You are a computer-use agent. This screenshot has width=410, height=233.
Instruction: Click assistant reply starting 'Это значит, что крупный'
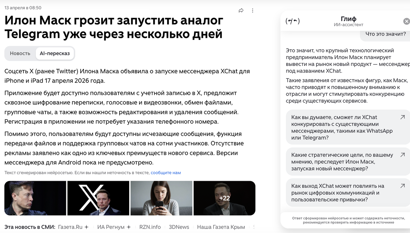[348, 61]
